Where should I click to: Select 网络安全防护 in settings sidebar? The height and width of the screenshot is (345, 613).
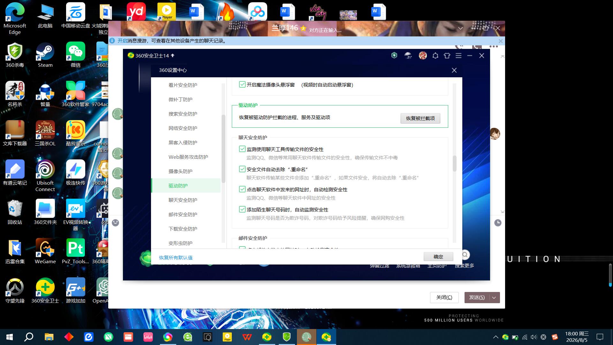point(183,128)
